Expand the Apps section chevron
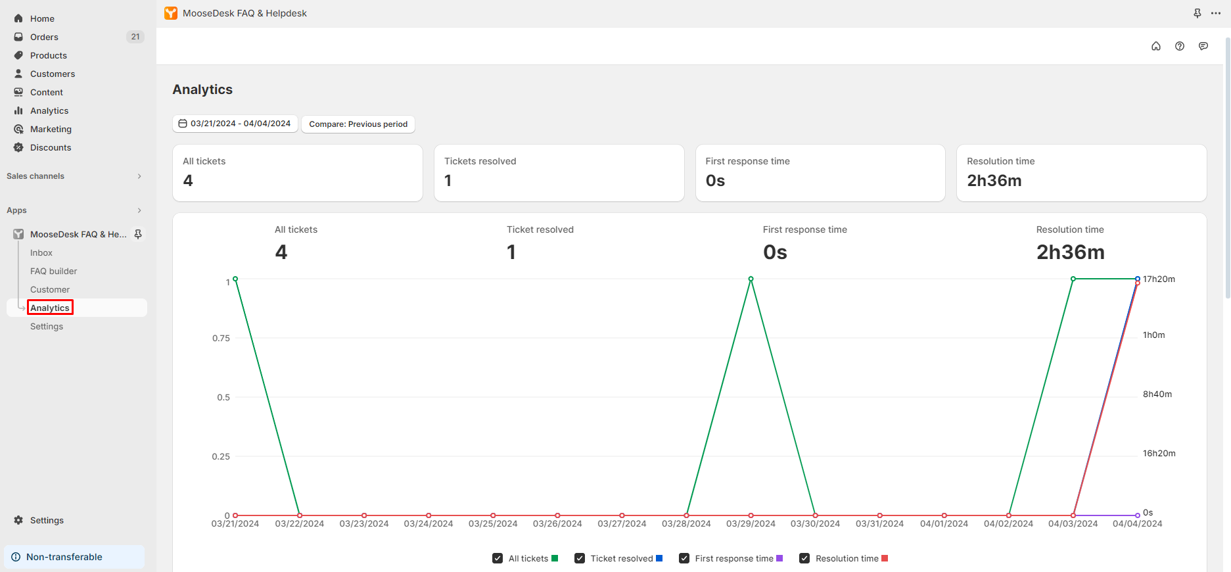 tap(139, 210)
